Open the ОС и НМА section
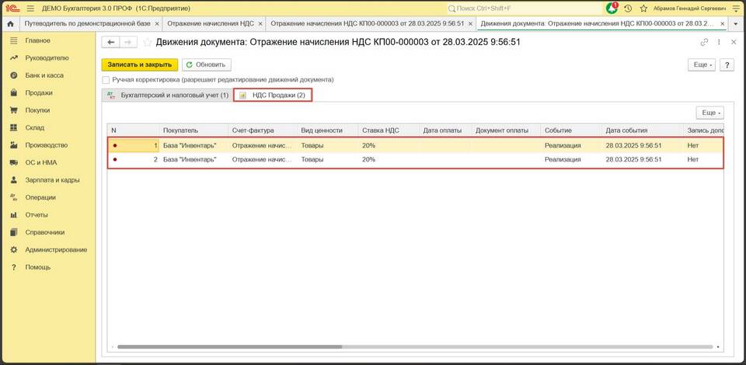The image size is (746, 365). coord(41,162)
